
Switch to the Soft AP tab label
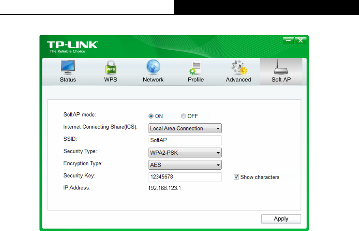pos(281,80)
